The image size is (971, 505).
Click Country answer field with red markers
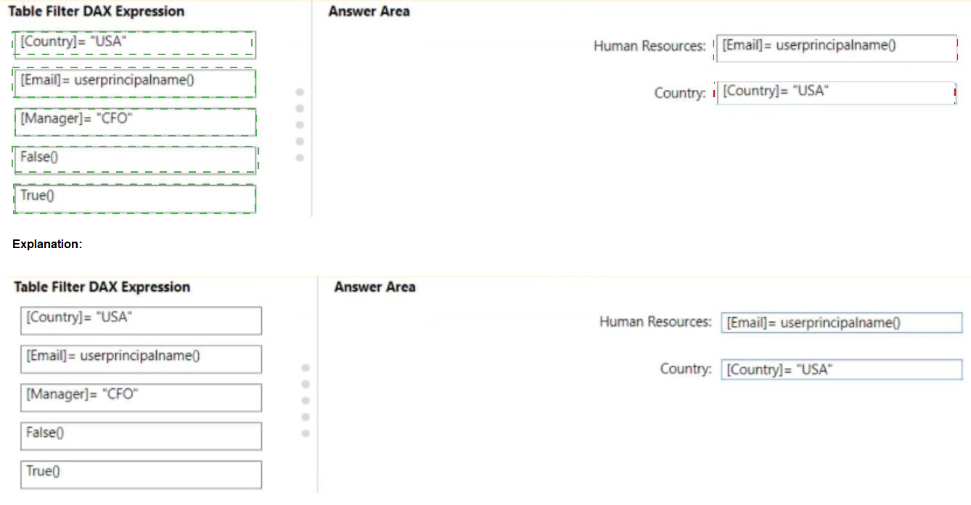click(836, 92)
